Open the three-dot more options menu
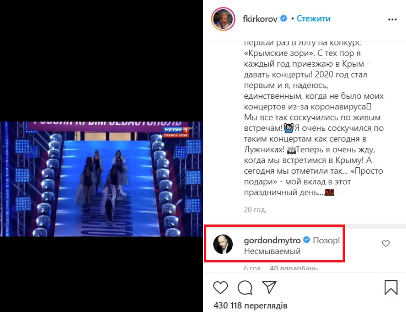 pos(392,19)
